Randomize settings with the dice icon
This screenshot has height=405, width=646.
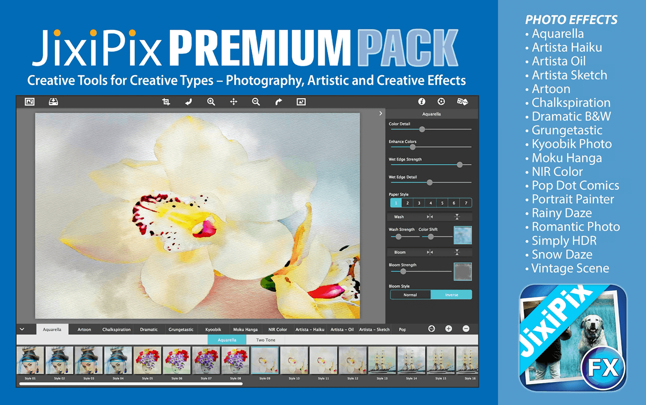pyautogui.click(x=462, y=101)
